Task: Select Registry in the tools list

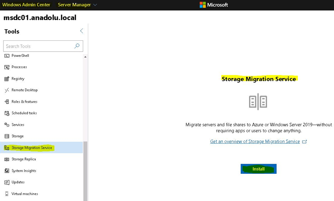Action: tap(18, 79)
